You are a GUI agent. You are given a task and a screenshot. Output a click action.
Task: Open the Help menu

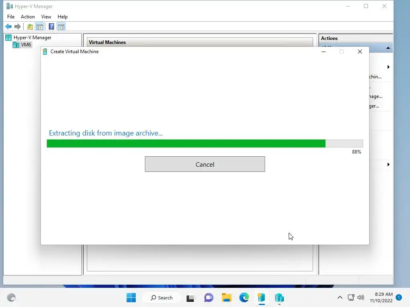tap(62, 17)
